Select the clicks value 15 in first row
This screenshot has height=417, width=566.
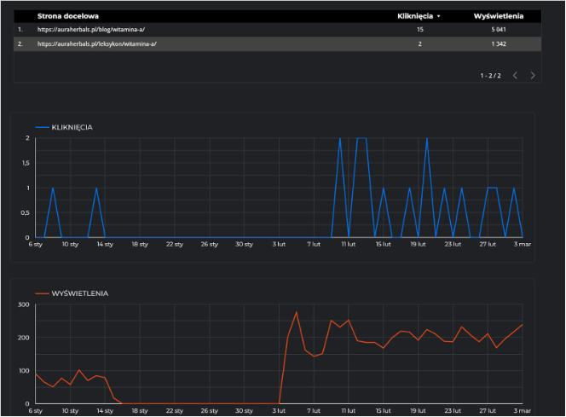tap(420, 30)
